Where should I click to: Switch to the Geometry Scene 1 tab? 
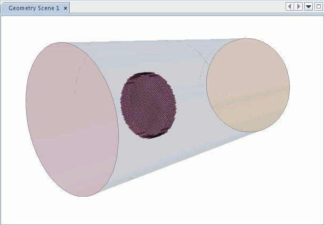[34, 9]
